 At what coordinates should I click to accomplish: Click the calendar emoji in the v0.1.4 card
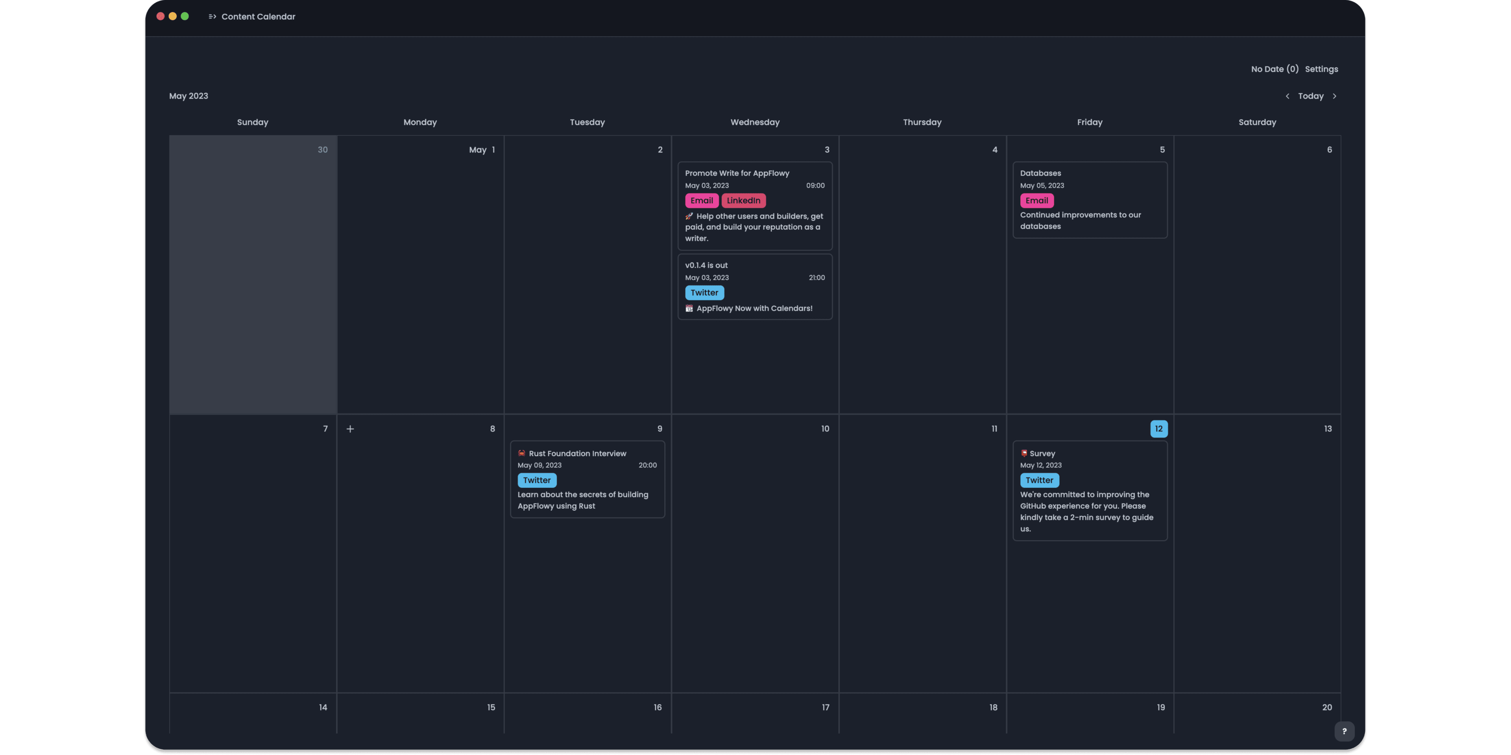tap(689, 308)
